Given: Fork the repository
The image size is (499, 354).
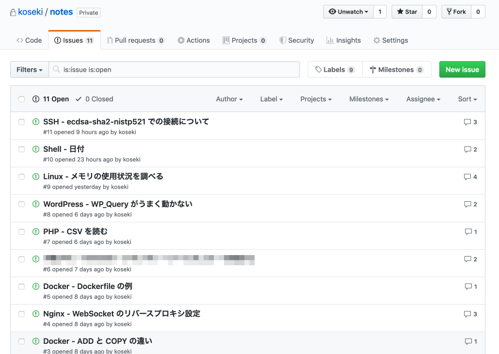Looking at the screenshot, I should pos(456,12).
